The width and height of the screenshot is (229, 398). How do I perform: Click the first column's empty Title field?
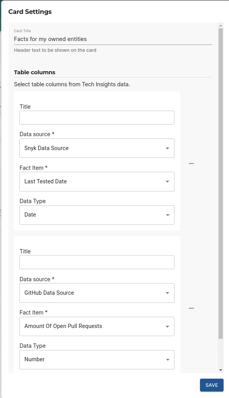coord(97,117)
